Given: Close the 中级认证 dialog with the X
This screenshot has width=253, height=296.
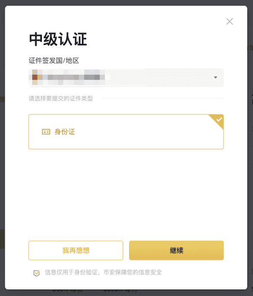Looking at the screenshot, I should [230, 21].
